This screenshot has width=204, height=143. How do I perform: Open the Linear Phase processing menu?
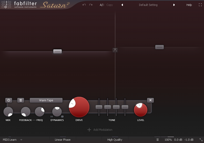(x=62, y=140)
